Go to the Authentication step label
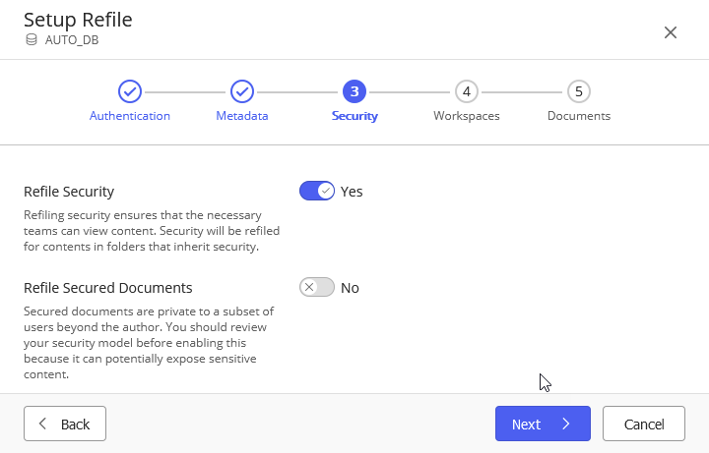This screenshot has height=453, width=709. click(x=130, y=116)
